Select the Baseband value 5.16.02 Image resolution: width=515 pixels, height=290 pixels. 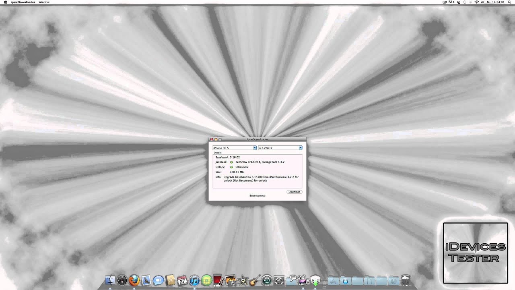pyautogui.click(x=235, y=157)
